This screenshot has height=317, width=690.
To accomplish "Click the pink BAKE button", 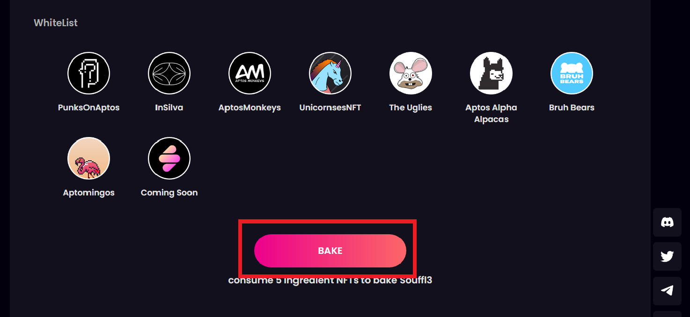I will click(x=330, y=251).
